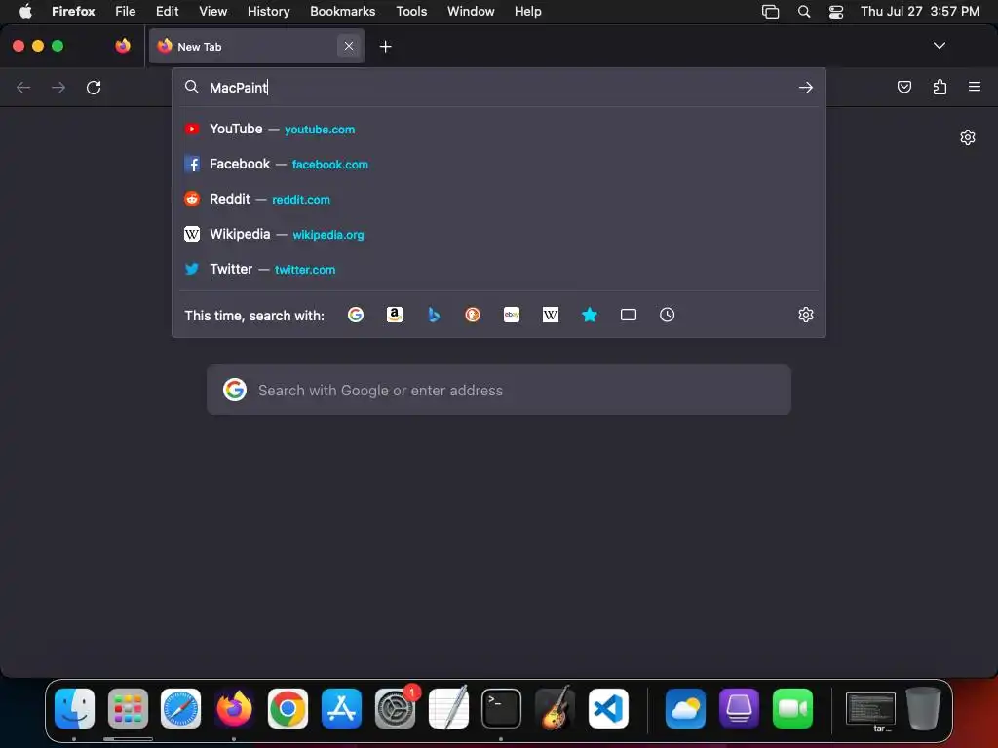The height and width of the screenshot is (748, 998).
Task: Close the New Tab tab
Action: (349, 46)
